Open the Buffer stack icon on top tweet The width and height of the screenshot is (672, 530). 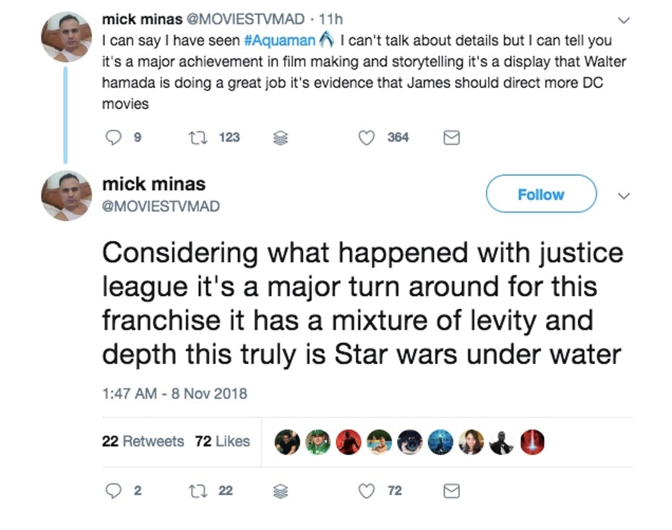(282, 139)
